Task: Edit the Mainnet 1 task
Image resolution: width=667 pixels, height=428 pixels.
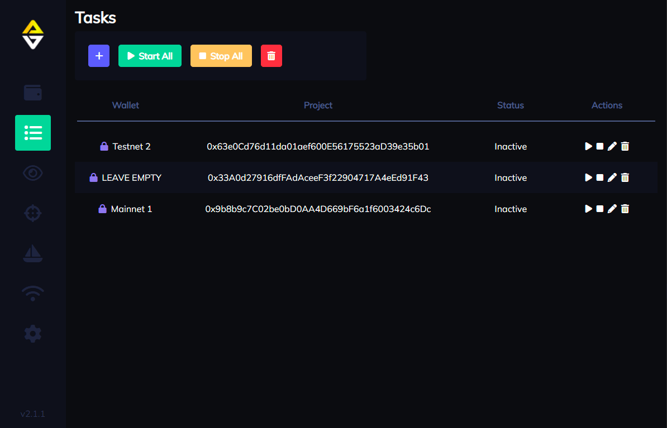Action: pos(612,209)
